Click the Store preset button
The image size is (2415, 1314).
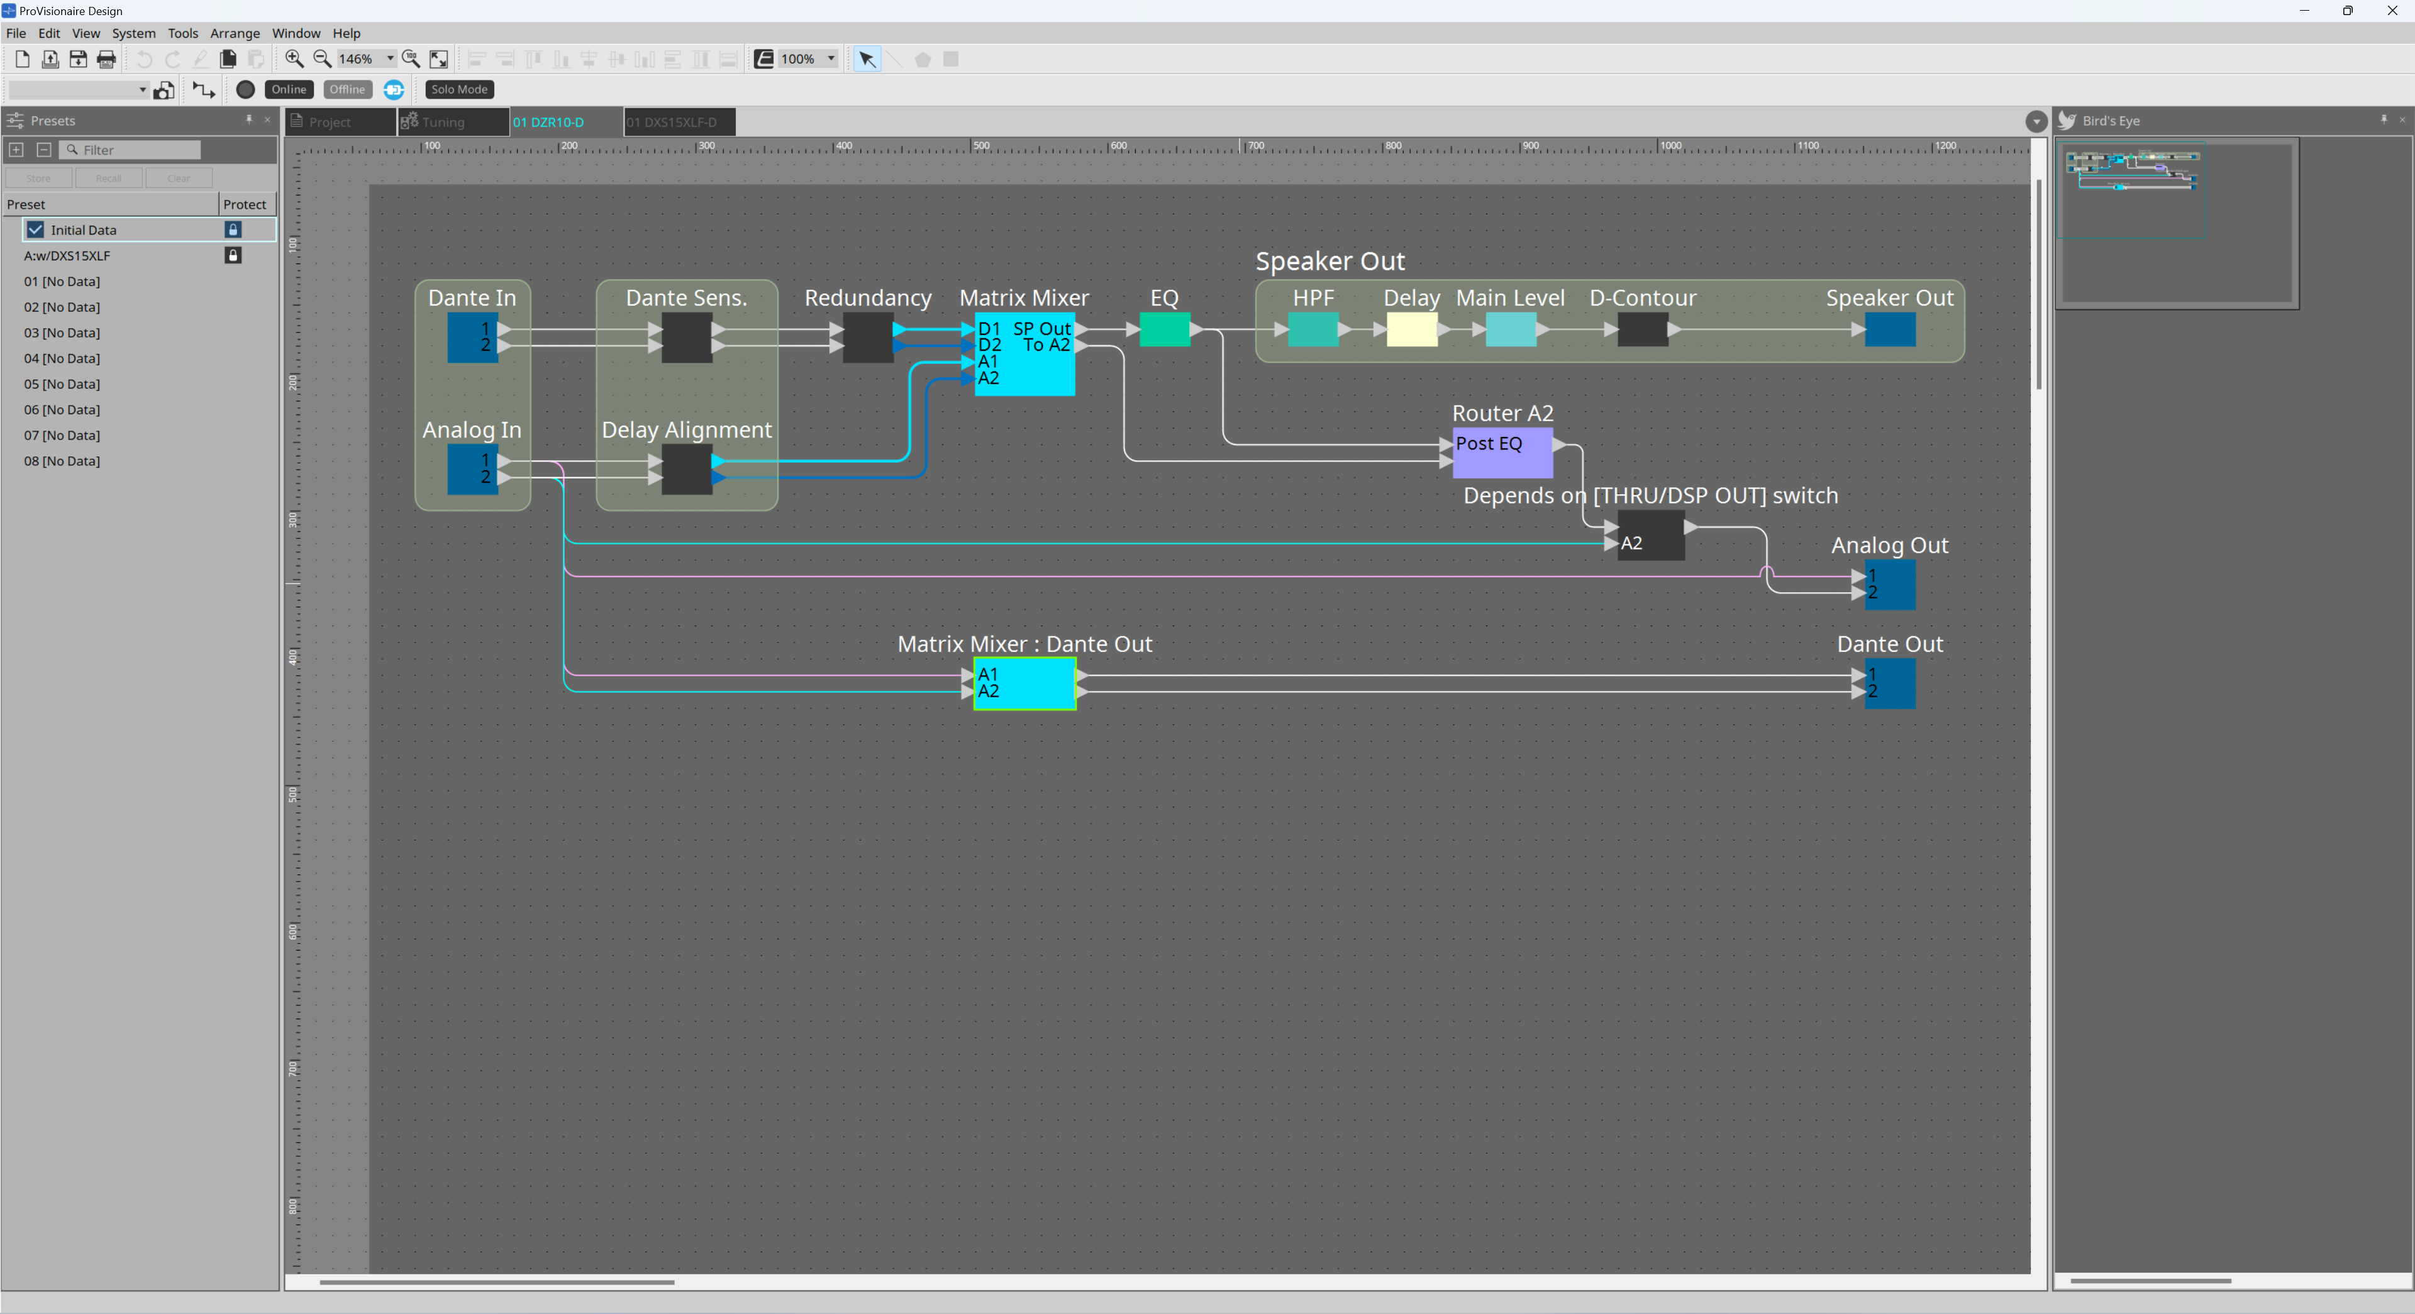tap(38, 178)
